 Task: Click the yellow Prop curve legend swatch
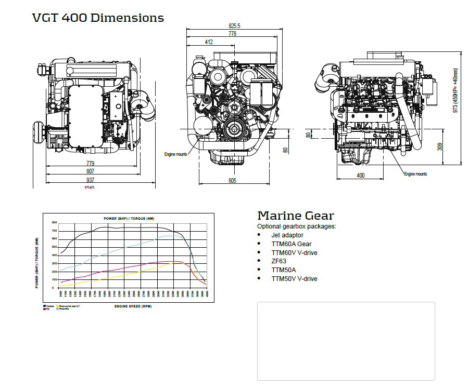point(58,306)
